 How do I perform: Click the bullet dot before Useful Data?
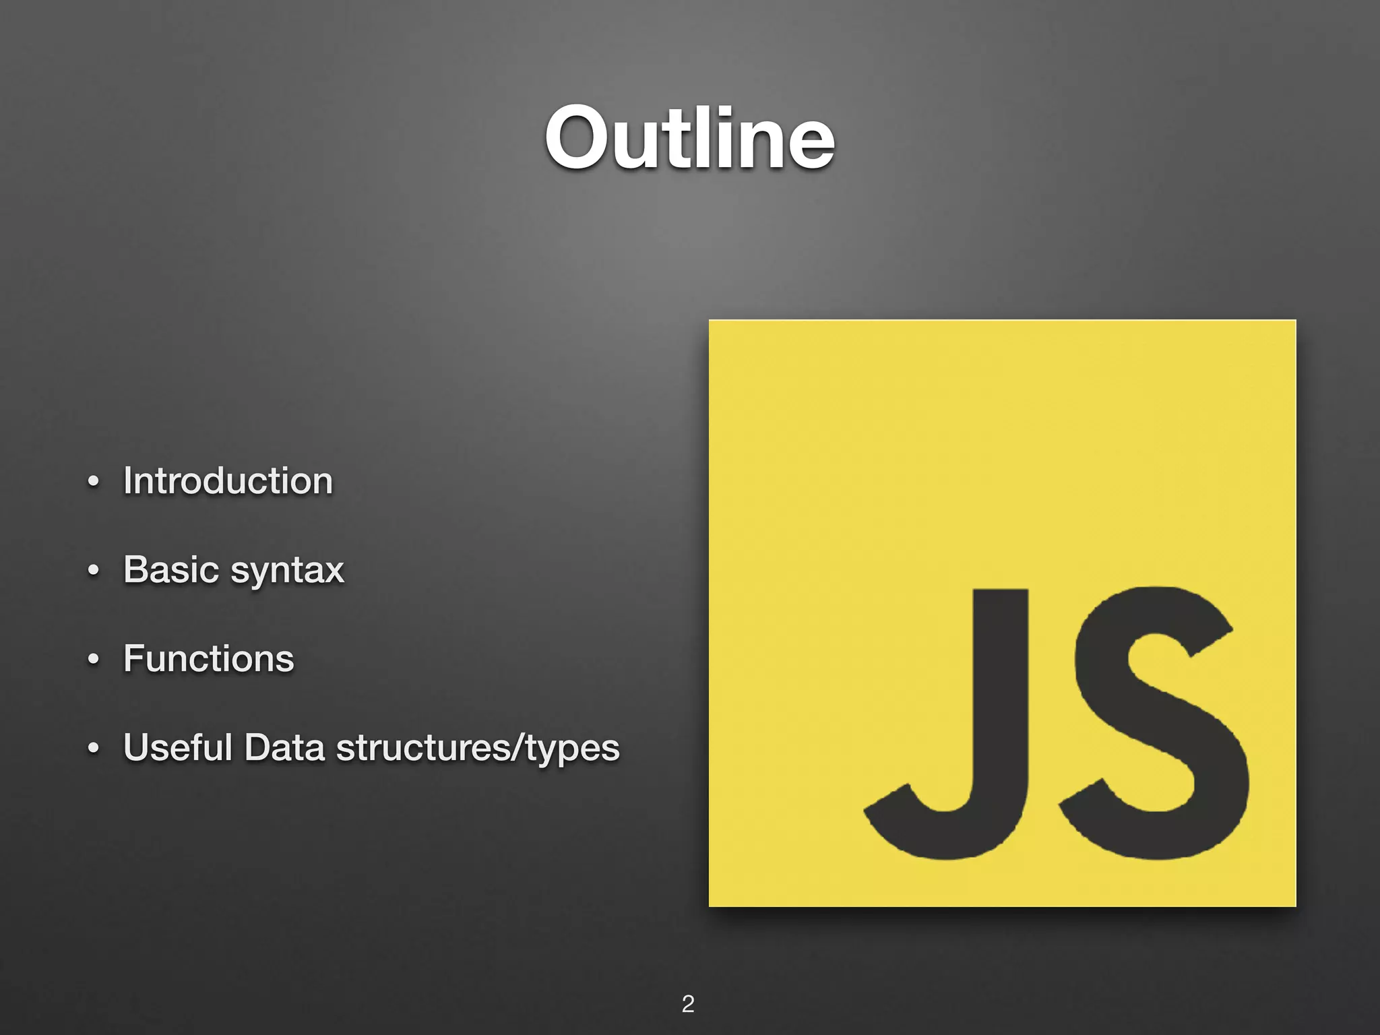pos(94,749)
